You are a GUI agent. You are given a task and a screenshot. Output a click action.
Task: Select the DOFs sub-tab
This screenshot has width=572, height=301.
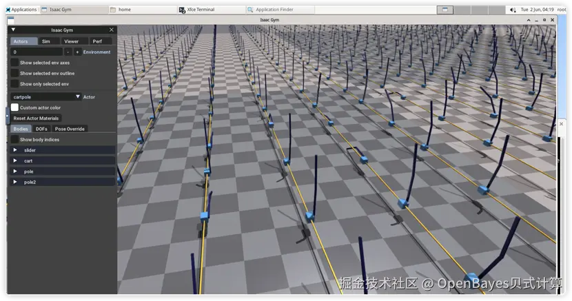[x=41, y=129]
